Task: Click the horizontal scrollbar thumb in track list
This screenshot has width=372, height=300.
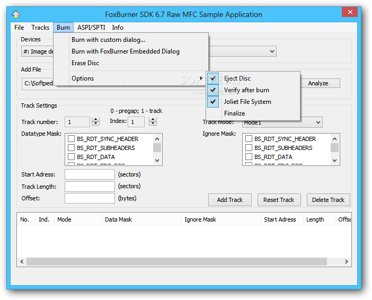Action: tap(176, 261)
